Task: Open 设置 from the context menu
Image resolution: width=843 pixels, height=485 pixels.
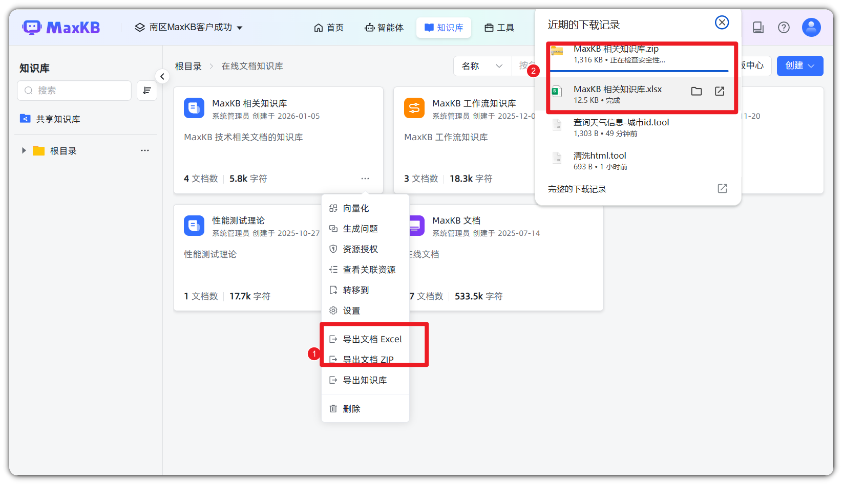Action: click(x=365, y=311)
